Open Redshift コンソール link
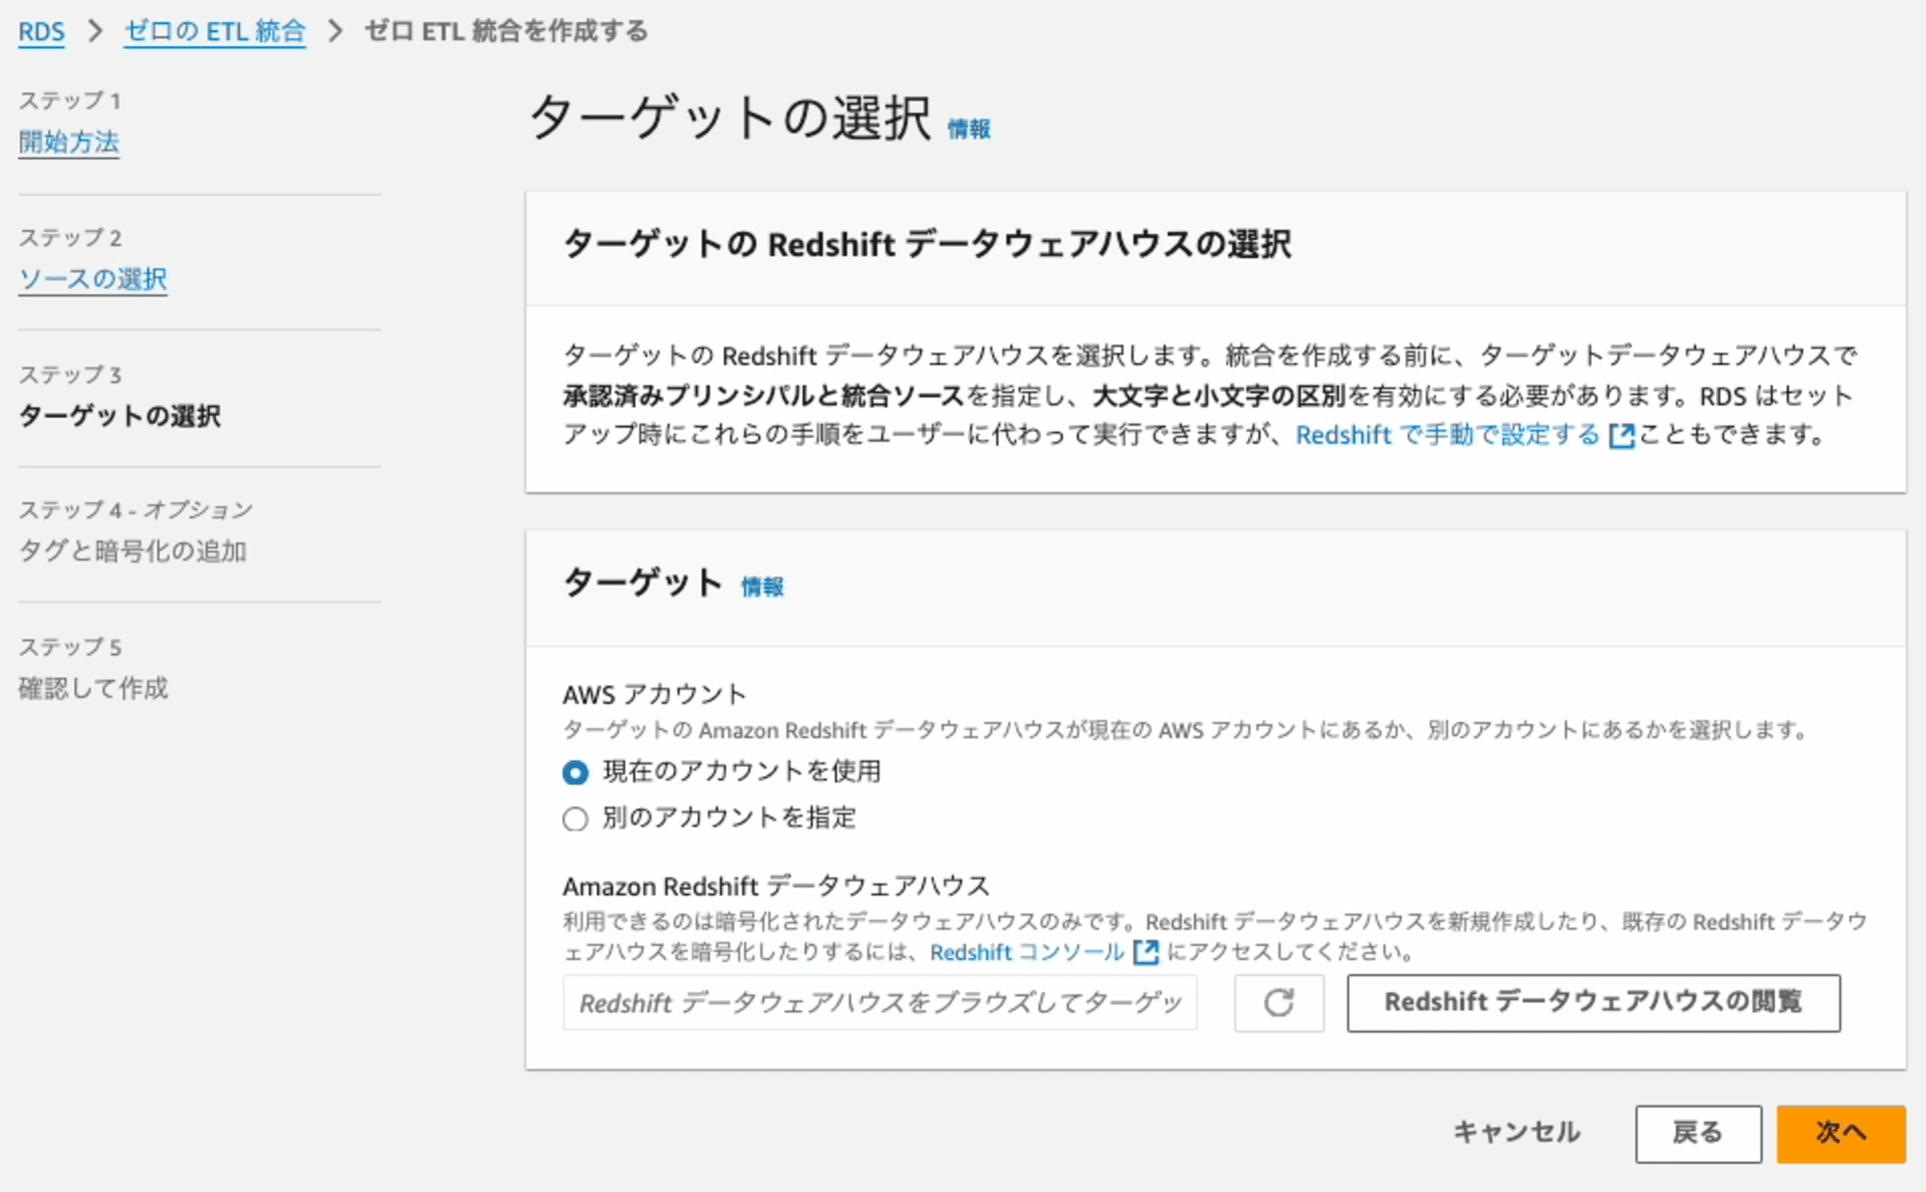Image resolution: width=1926 pixels, height=1192 pixels. point(1027,952)
